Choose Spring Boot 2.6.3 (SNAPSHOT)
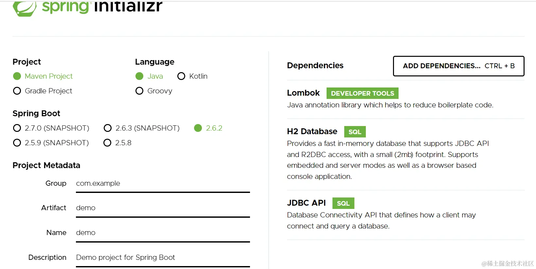The image size is (536, 269). click(x=108, y=128)
